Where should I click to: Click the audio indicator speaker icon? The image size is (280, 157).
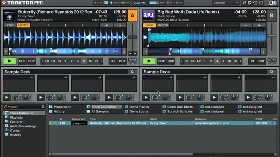click(x=111, y=3)
